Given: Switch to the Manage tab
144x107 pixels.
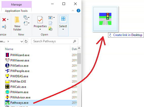Looking at the screenshot, I should [x=16, y=5].
